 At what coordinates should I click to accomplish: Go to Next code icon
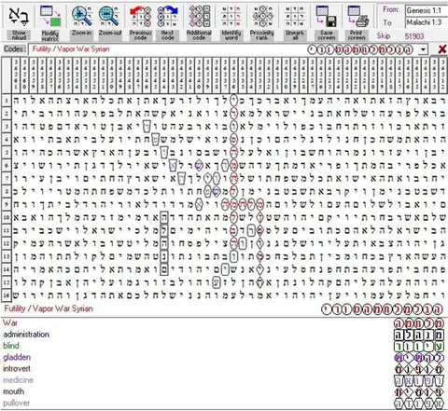pos(167,17)
